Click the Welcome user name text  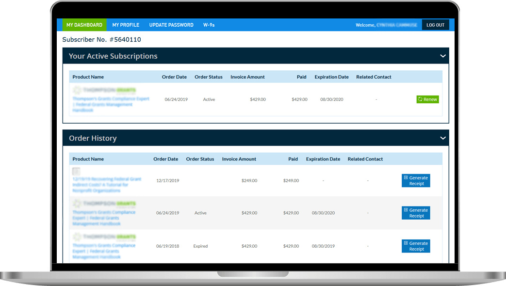tap(397, 25)
